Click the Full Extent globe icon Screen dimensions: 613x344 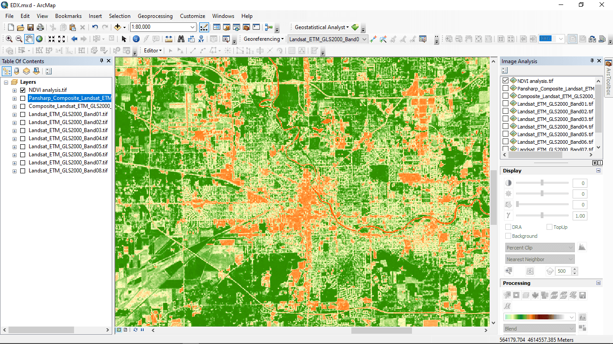pos(39,39)
